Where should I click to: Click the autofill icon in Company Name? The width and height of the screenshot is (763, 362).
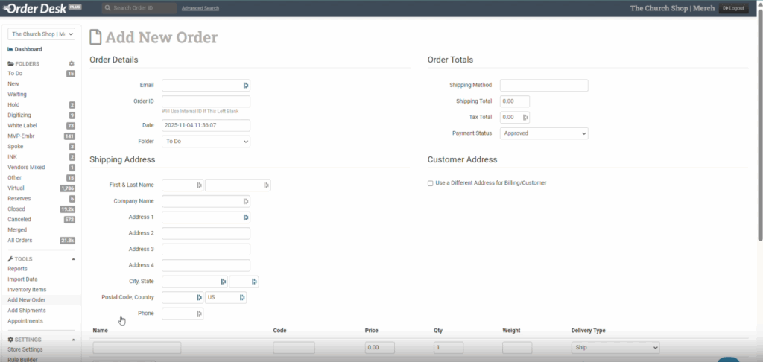[245, 201]
